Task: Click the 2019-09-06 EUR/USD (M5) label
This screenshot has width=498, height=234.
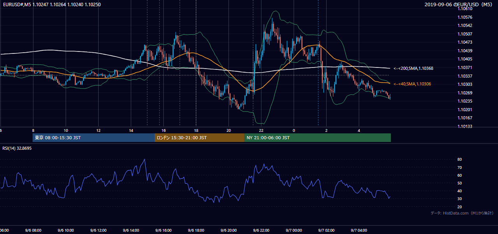Action: [459, 5]
